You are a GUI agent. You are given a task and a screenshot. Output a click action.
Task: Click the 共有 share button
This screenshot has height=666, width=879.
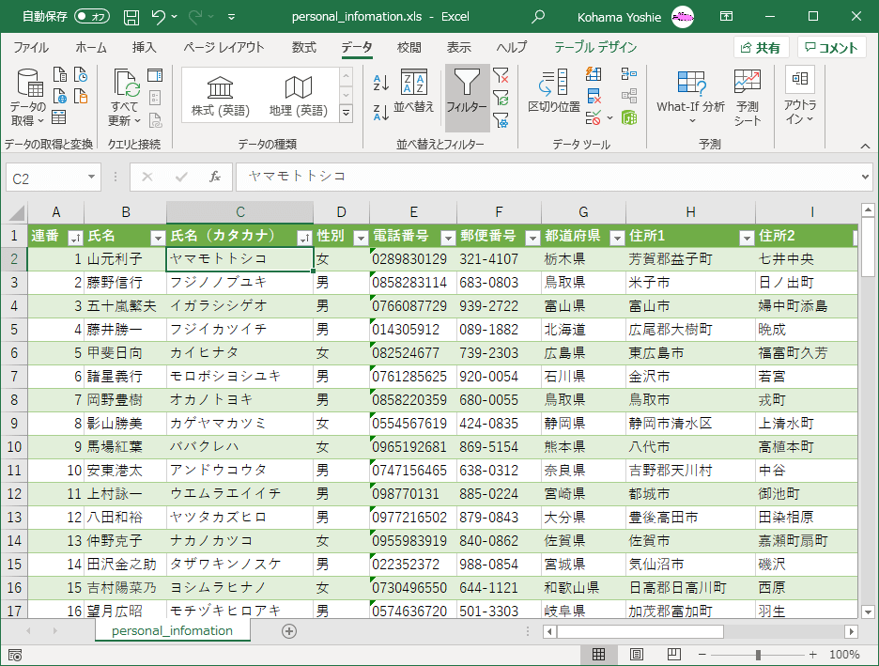tap(761, 48)
